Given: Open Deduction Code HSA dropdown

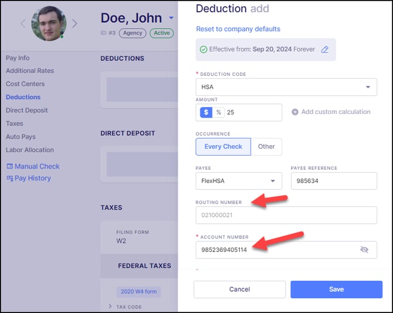Looking at the screenshot, I should [x=286, y=87].
